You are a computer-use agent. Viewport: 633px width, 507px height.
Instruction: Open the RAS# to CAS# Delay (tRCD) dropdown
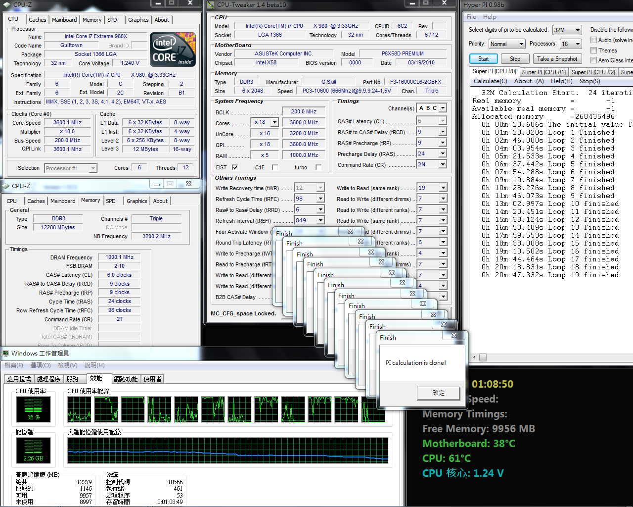point(443,132)
